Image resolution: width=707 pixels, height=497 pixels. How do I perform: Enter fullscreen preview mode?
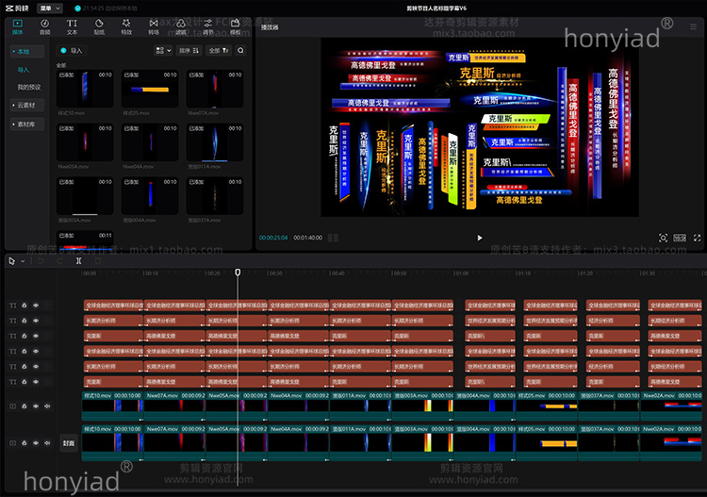697,238
